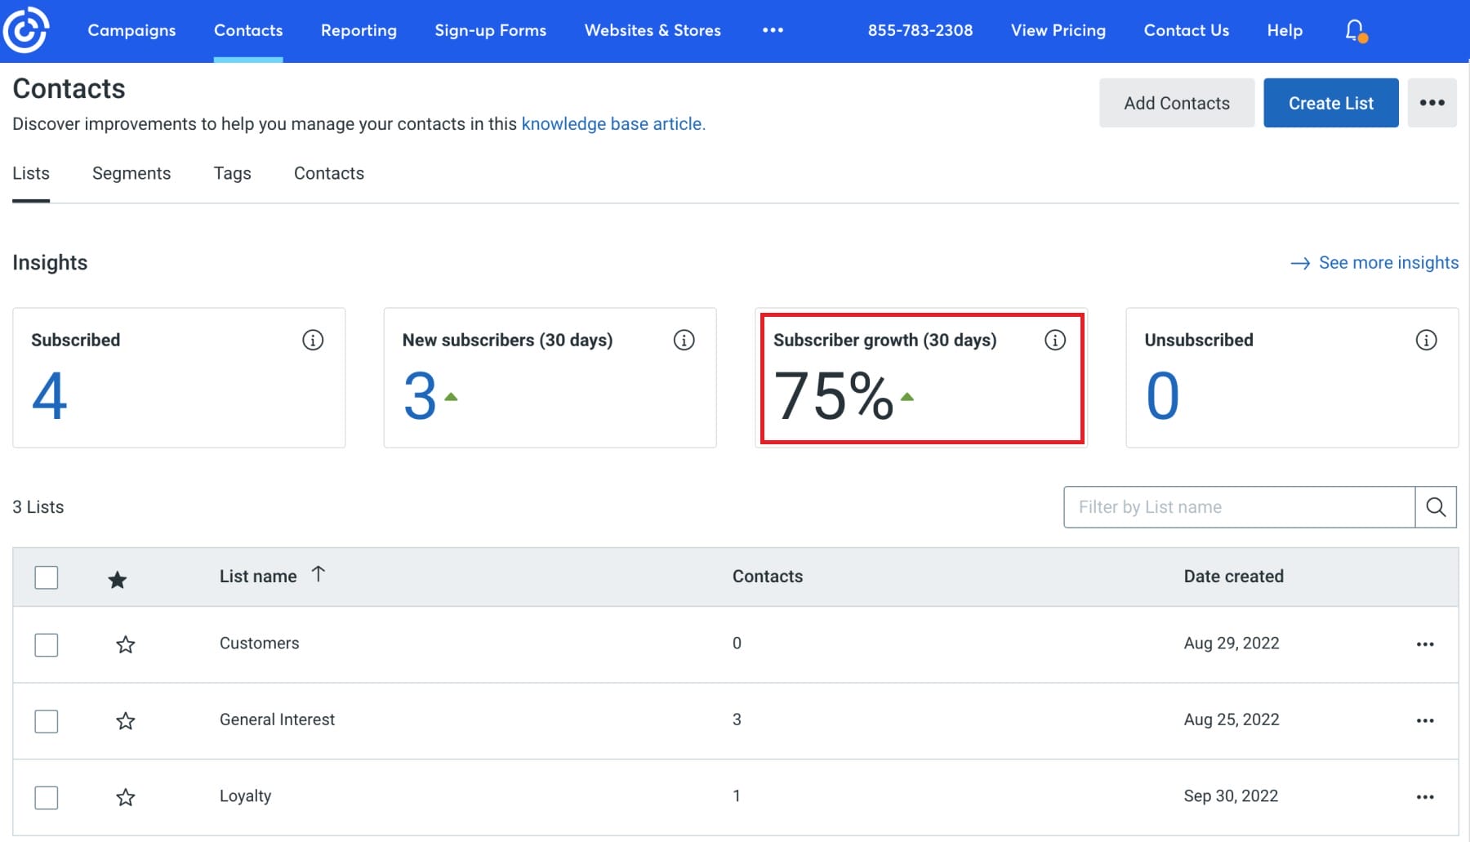Viewport: 1470px width, 842px height.
Task: Check the checkbox for General Interest
Action: pyautogui.click(x=47, y=721)
